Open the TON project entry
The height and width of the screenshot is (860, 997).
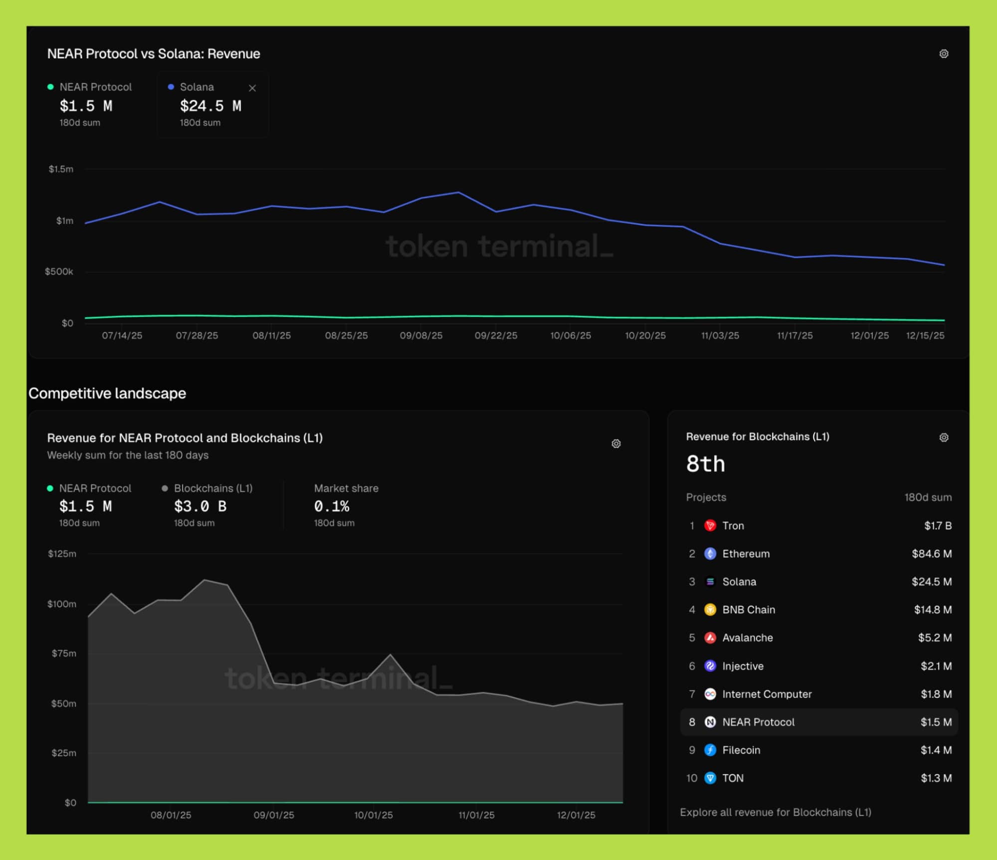tap(733, 778)
